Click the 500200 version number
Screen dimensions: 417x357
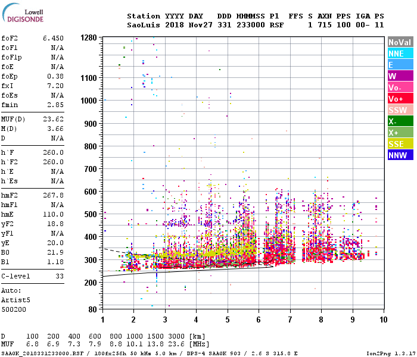[x=14, y=310]
